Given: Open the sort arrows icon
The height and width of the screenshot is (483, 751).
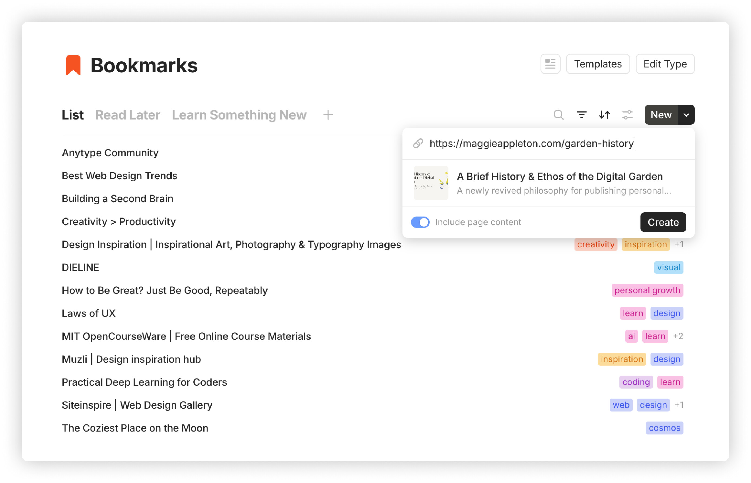Looking at the screenshot, I should click(x=604, y=115).
